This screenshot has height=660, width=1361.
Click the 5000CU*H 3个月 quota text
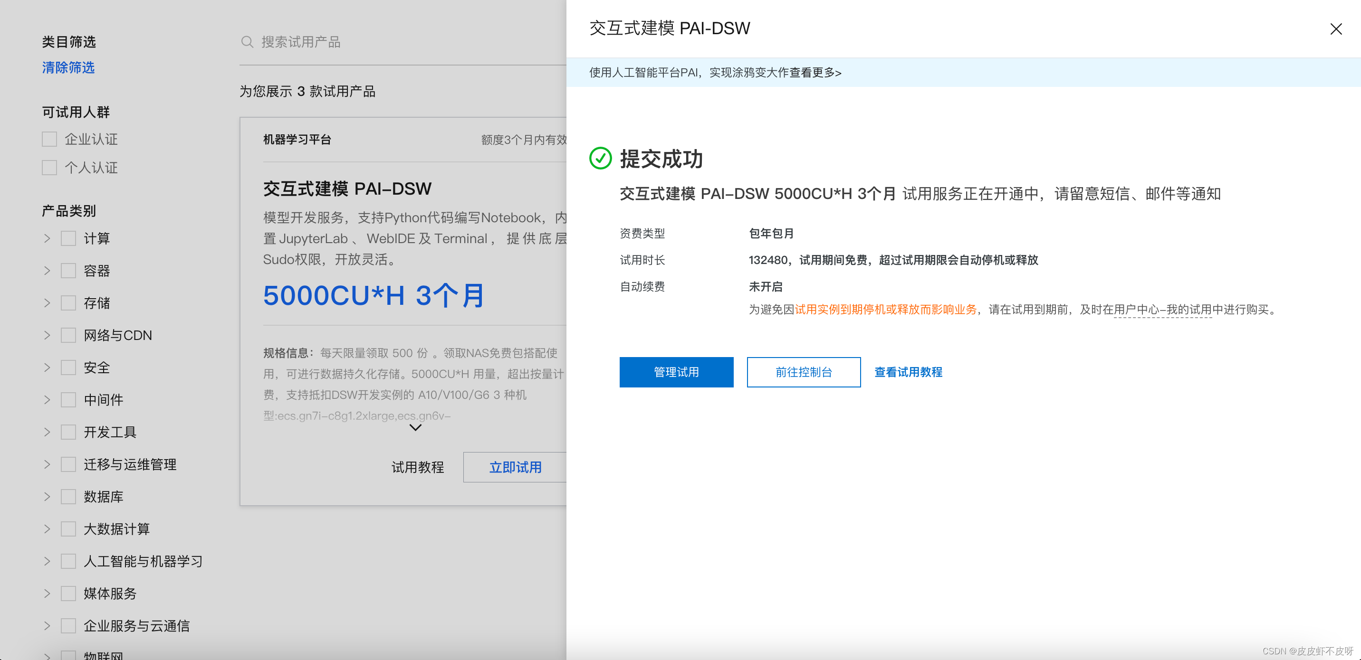coord(374,295)
